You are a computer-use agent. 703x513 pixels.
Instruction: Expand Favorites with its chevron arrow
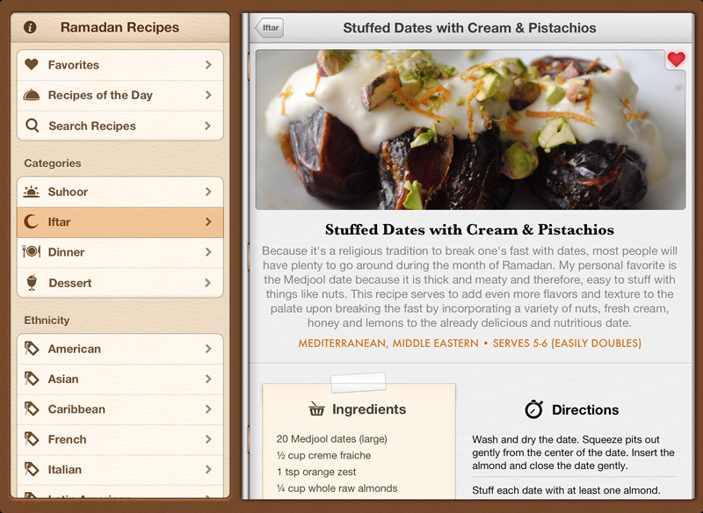(208, 65)
